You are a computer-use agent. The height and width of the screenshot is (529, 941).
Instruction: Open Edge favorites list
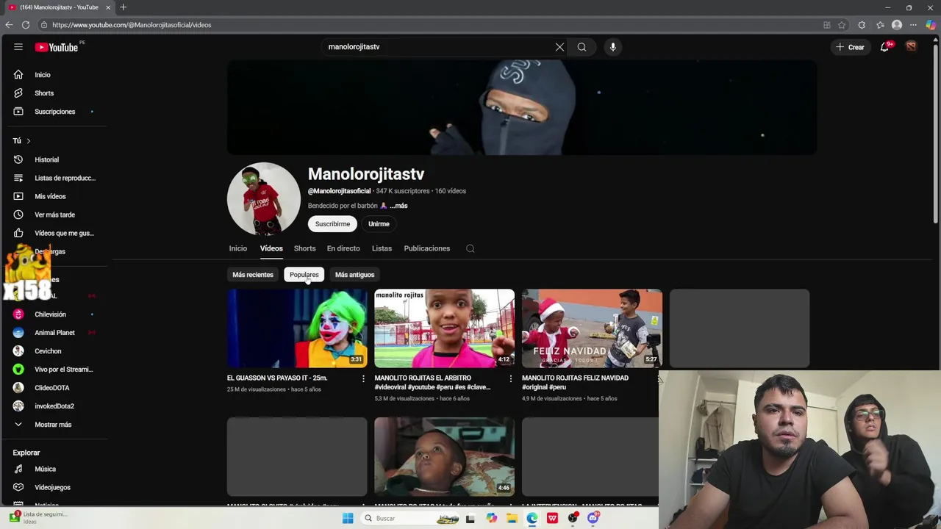tap(880, 25)
